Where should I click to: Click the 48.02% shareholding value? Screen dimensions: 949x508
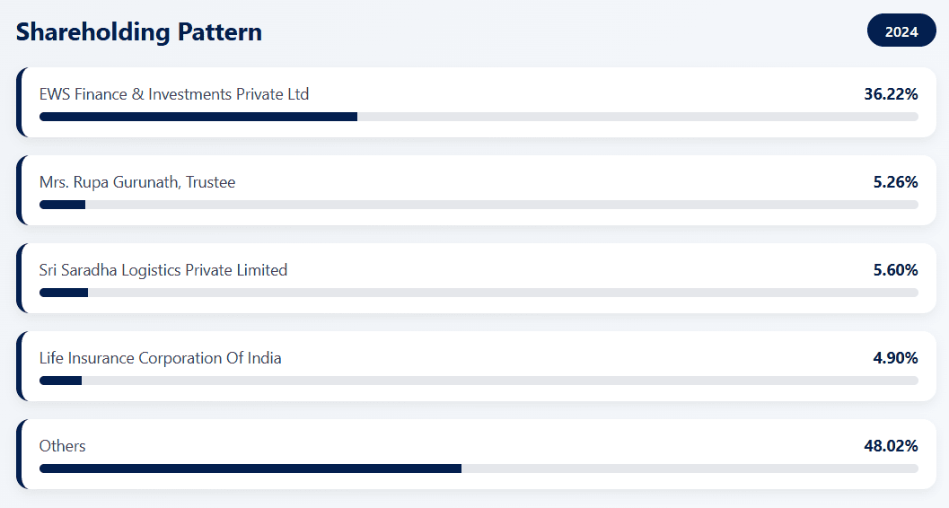point(891,446)
